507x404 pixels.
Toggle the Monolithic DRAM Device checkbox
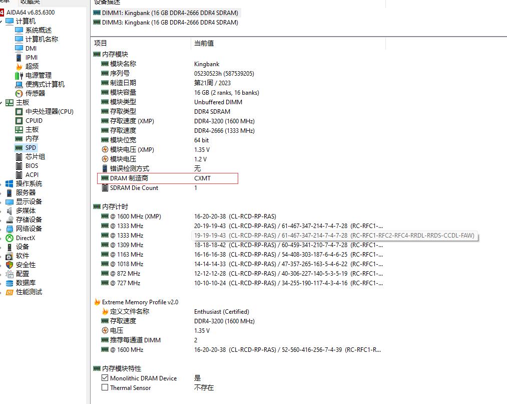pos(104,378)
